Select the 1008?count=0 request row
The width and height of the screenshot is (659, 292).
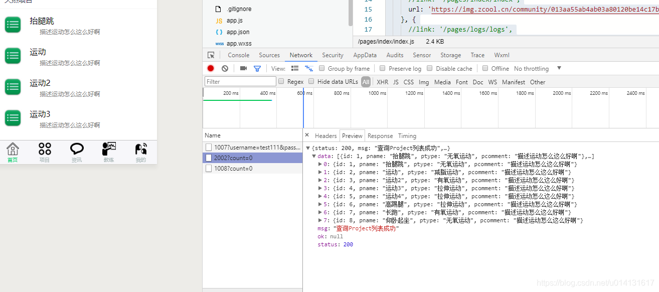(x=253, y=169)
